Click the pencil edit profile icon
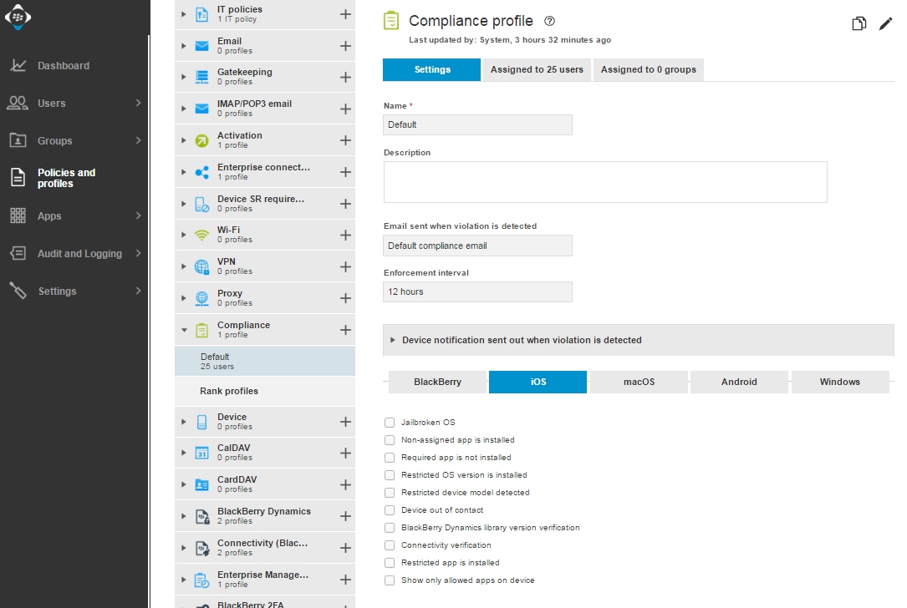This screenshot has width=907, height=608. pos(885,23)
